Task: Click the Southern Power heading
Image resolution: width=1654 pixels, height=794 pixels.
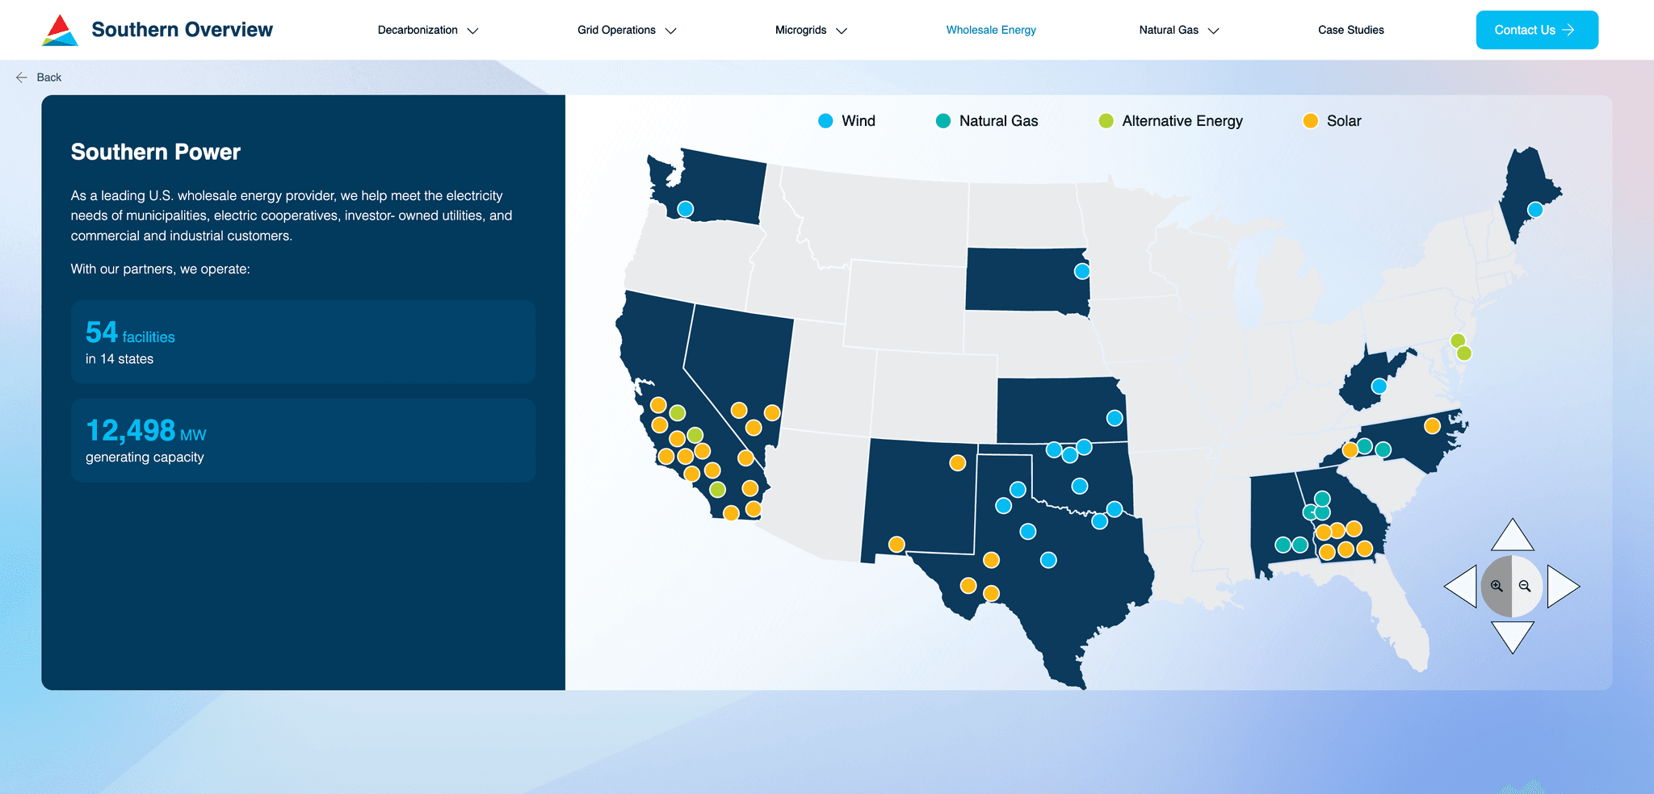Action: (156, 152)
